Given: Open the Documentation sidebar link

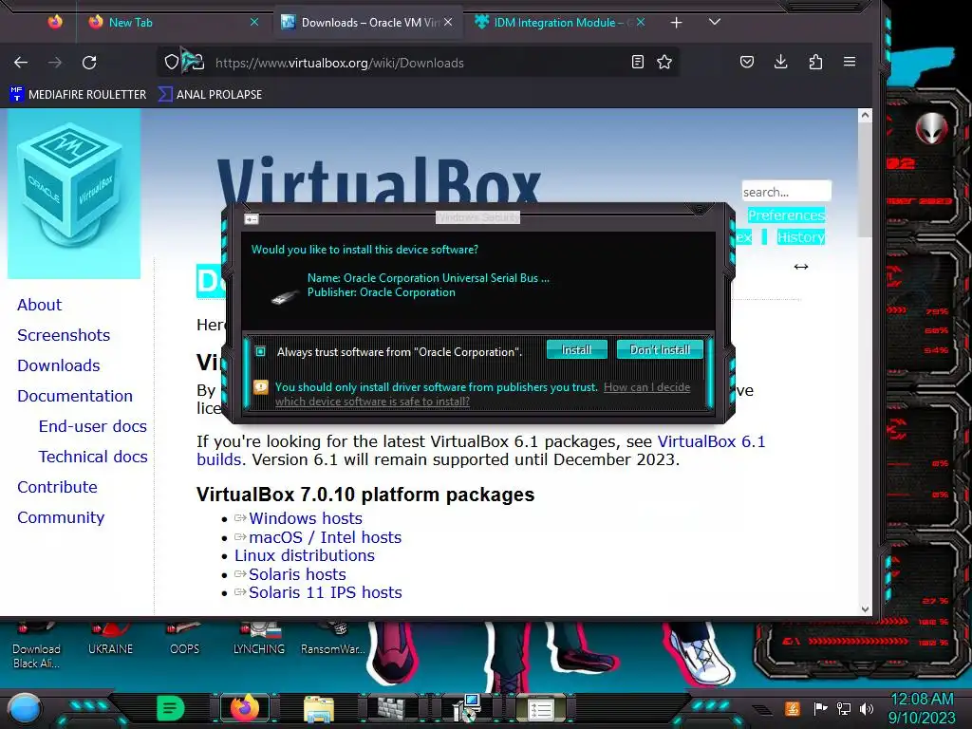Looking at the screenshot, I should [75, 396].
